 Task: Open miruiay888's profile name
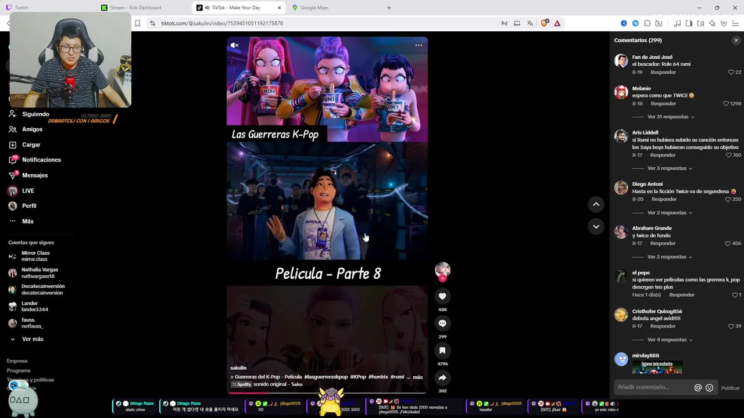coord(645,355)
